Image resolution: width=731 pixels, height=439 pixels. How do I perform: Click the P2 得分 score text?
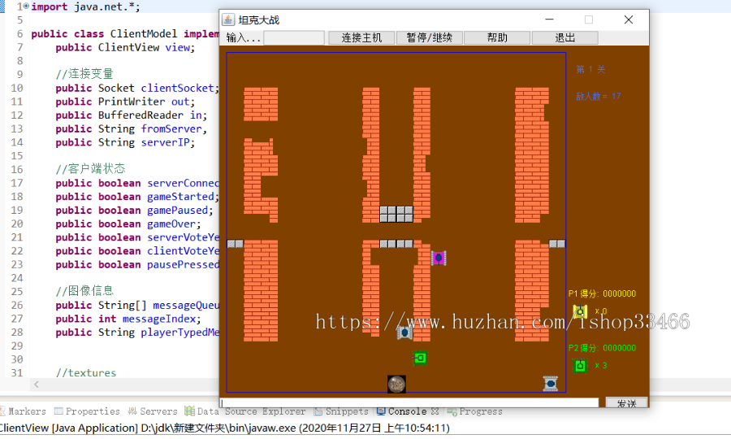point(602,348)
